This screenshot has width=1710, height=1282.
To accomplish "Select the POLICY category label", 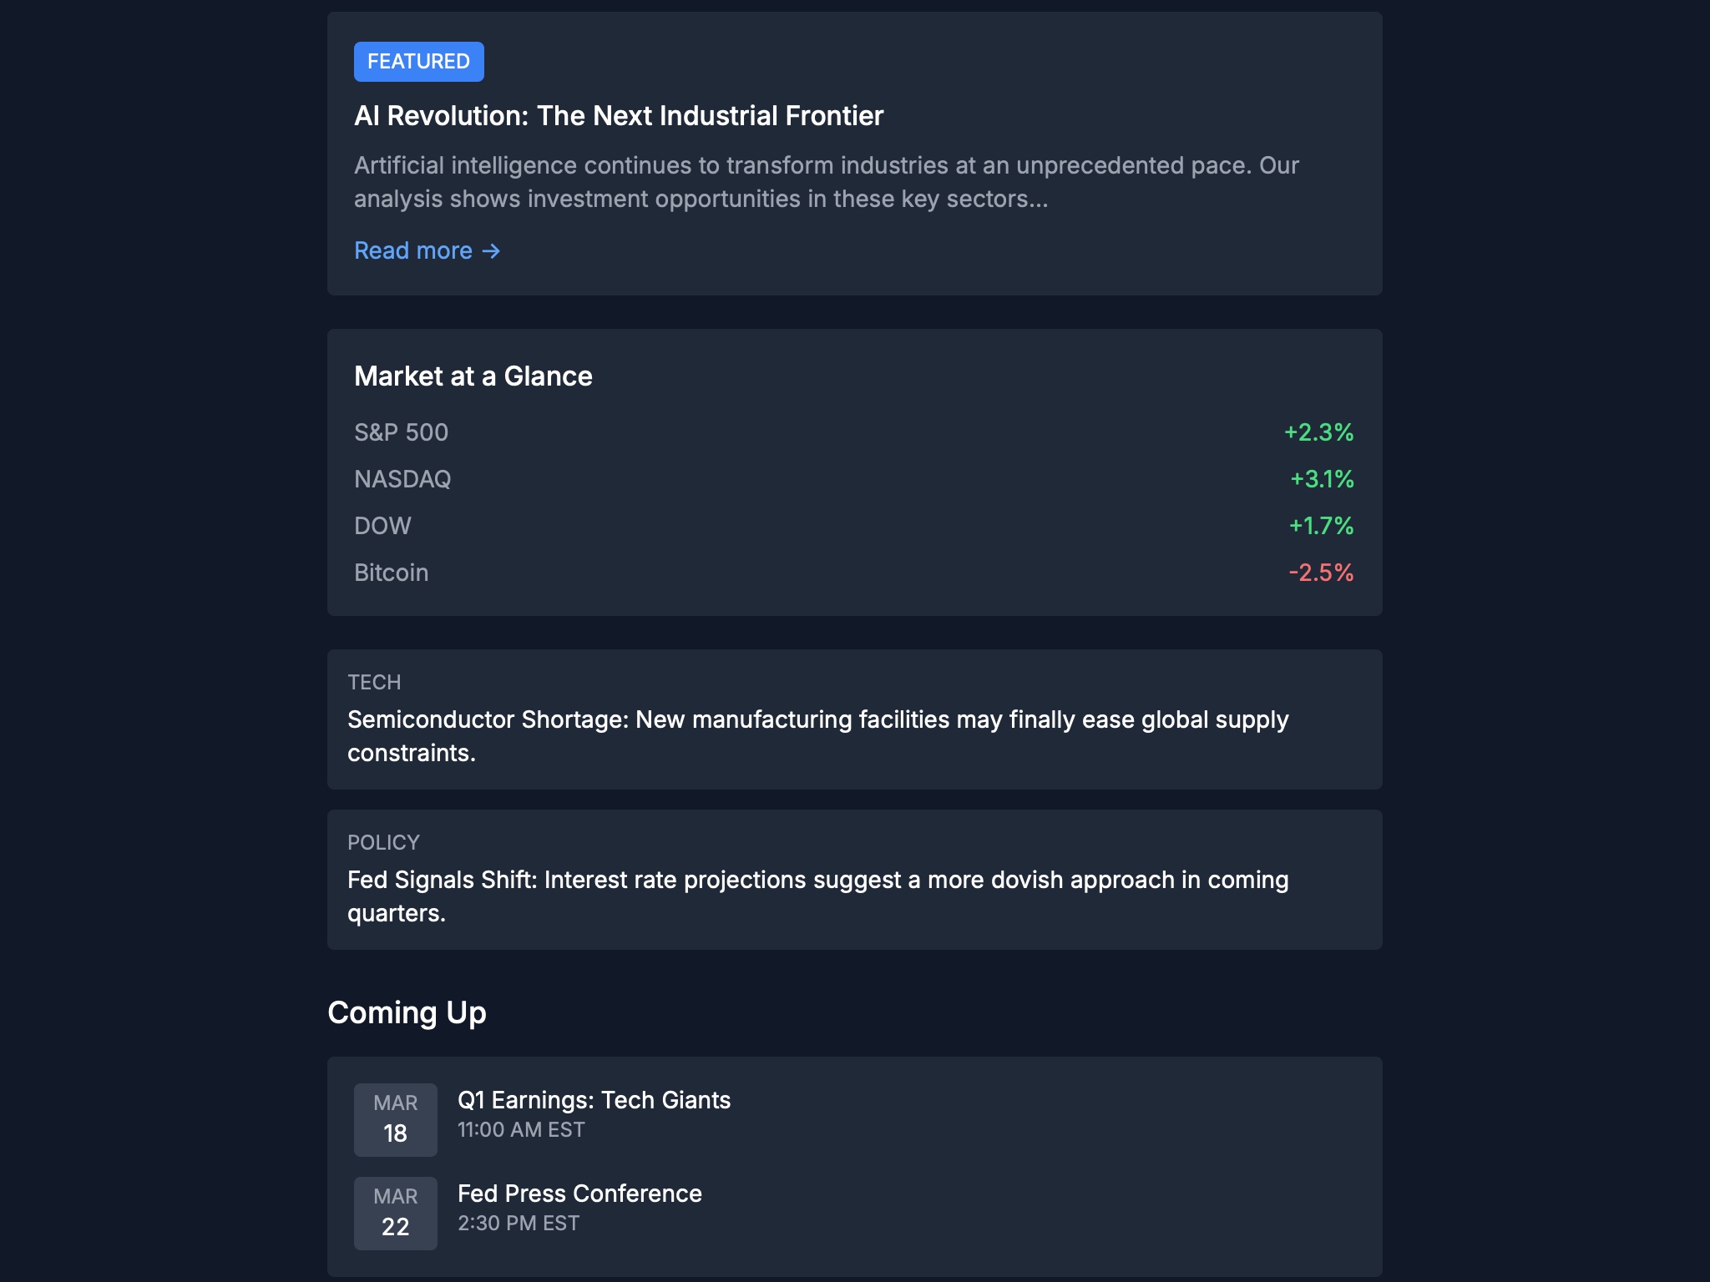I will coord(383,843).
